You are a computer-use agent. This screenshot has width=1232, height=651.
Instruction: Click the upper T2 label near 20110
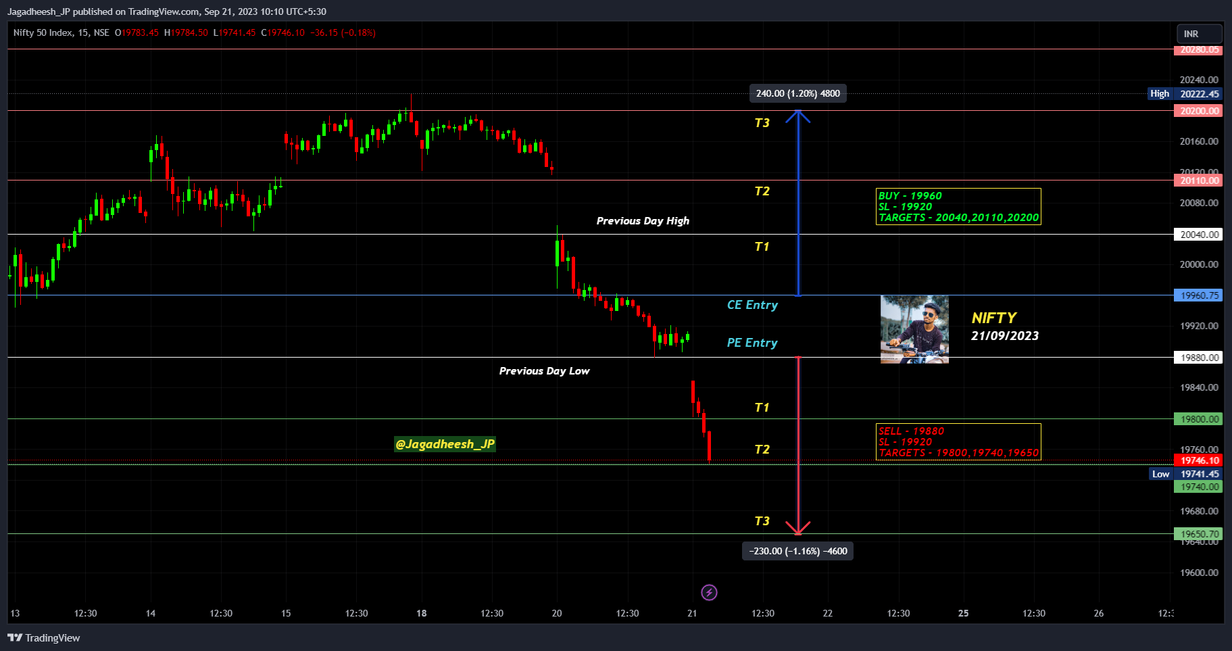[x=762, y=191]
